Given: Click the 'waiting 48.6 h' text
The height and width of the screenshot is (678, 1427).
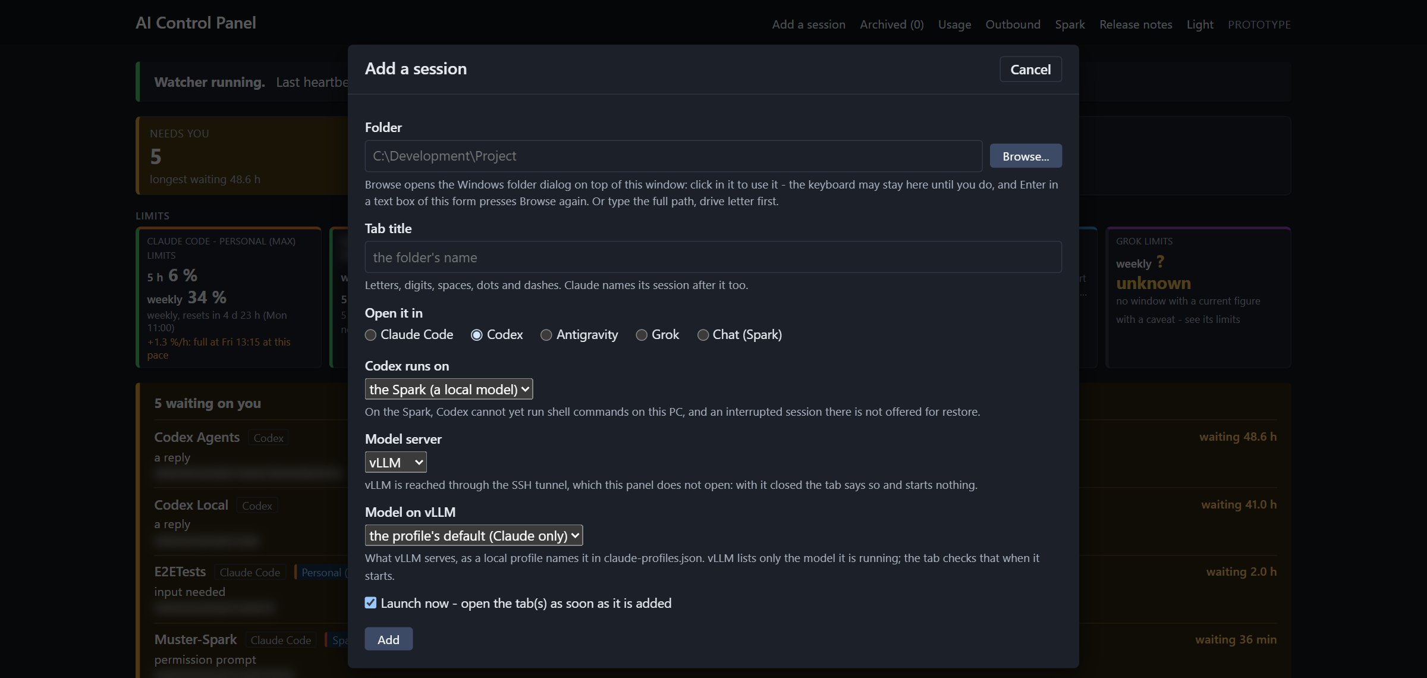Looking at the screenshot, I should pyautogui.click(x=1237, y=437).
